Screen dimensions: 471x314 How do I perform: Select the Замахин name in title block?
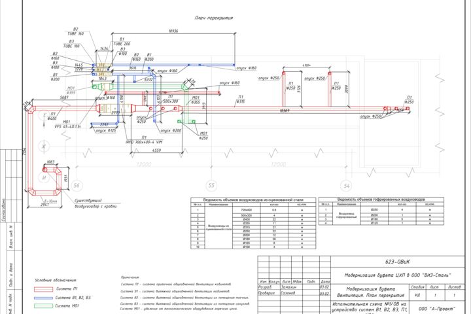pyautogui.click(x=289, y=287)
